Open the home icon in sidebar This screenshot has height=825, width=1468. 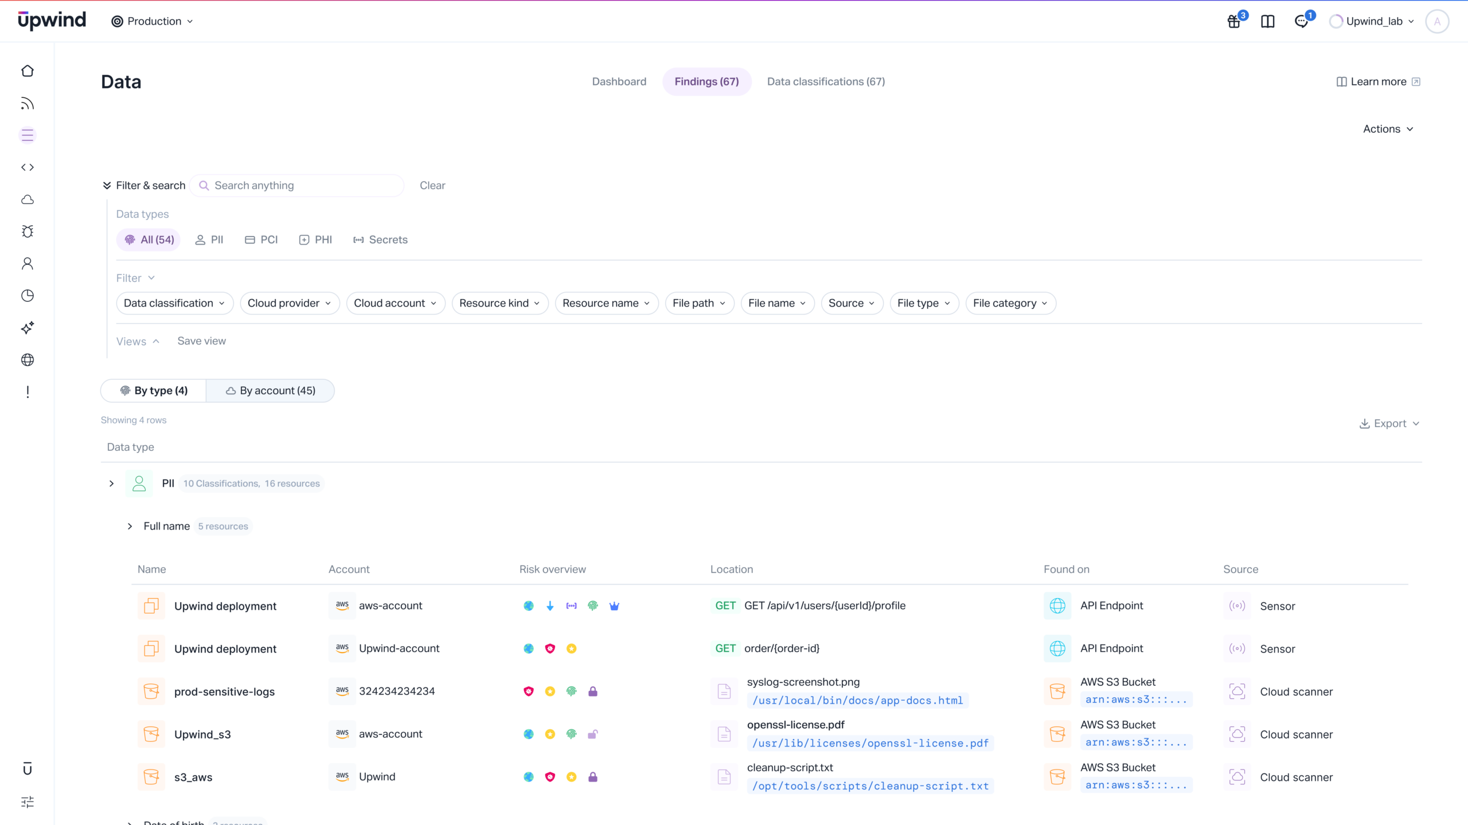[28, 71]
